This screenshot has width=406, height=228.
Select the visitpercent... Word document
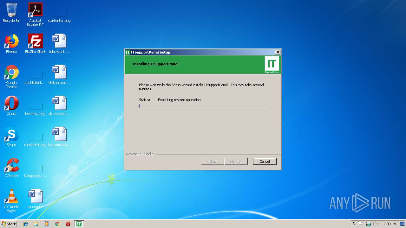[x=59, y=75]
